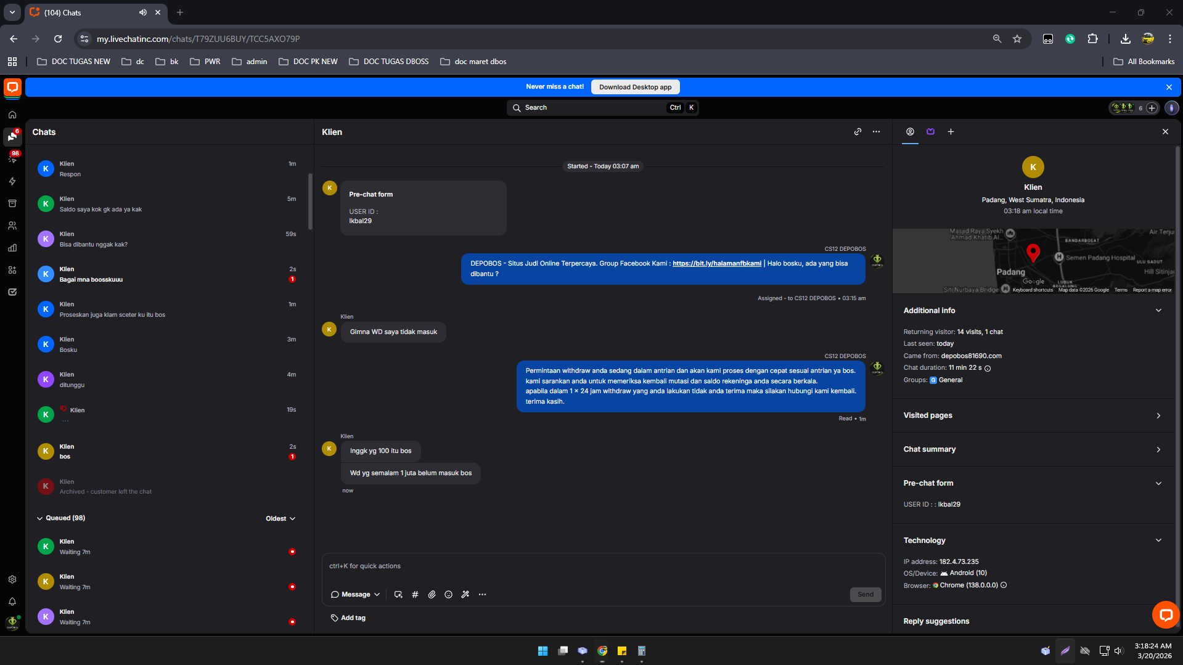Click the message composer text field
Screen dimensions: 1183x665
(603, 566)
